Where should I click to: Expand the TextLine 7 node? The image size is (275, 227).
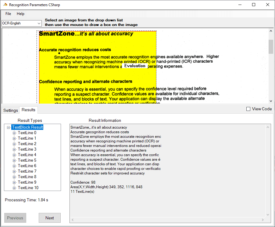14,171
